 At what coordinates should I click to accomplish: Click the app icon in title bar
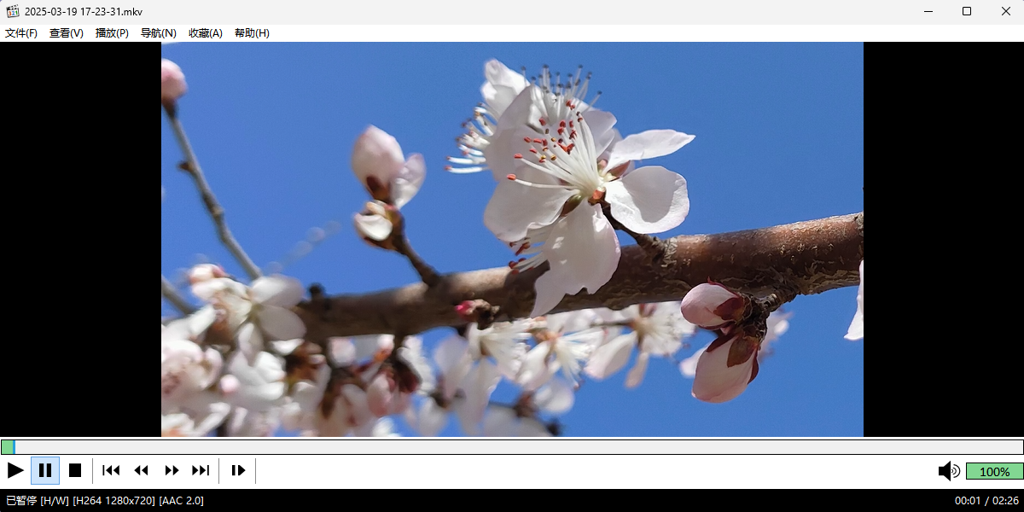13,11
